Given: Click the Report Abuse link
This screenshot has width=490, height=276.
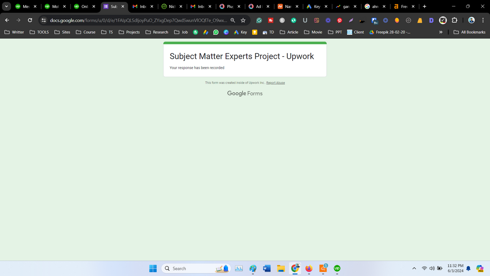Looking at the screenshot, I should [x=275, y=83].
